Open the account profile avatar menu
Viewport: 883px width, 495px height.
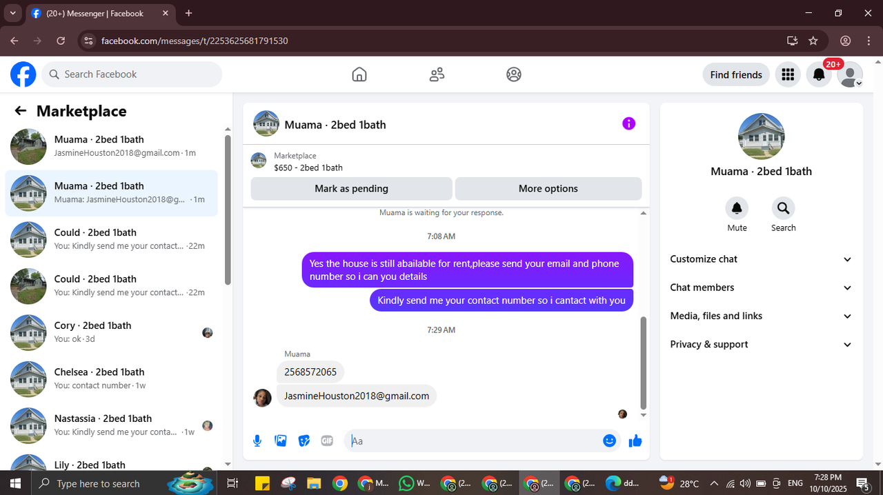click(x=850, y=74)
